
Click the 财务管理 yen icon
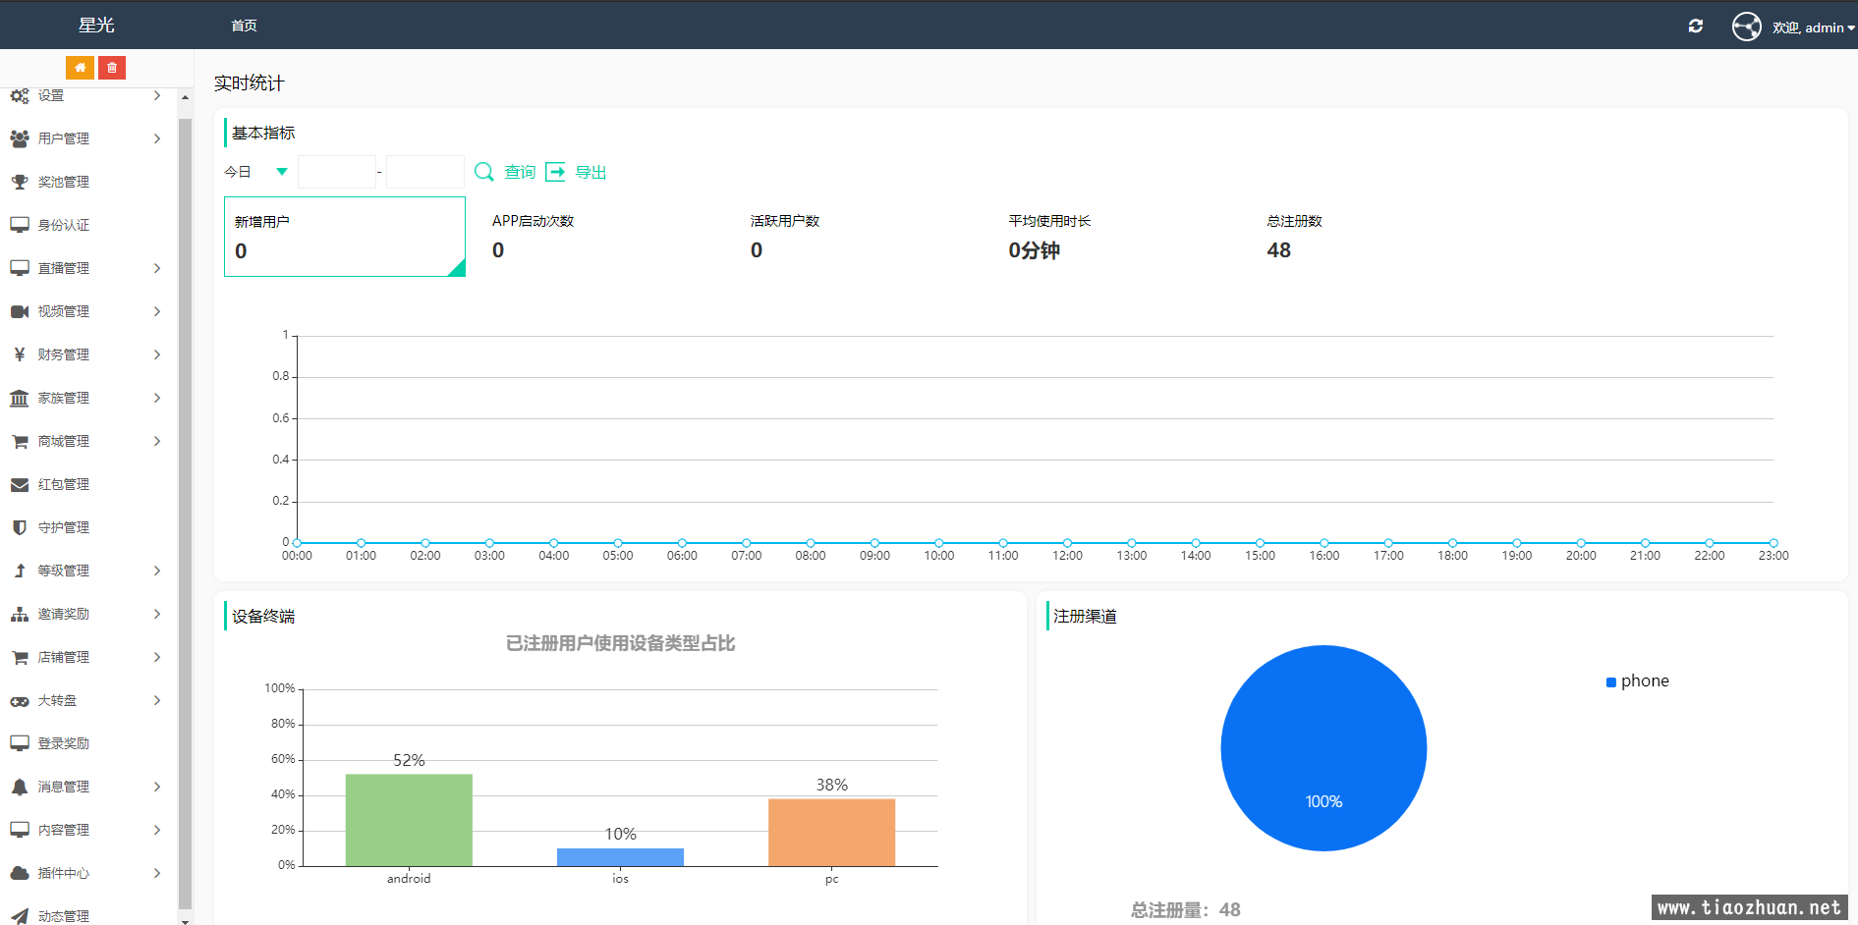(x=20, y=354)
